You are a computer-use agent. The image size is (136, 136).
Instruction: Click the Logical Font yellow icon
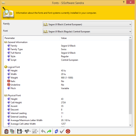click(x=6, y=67)
